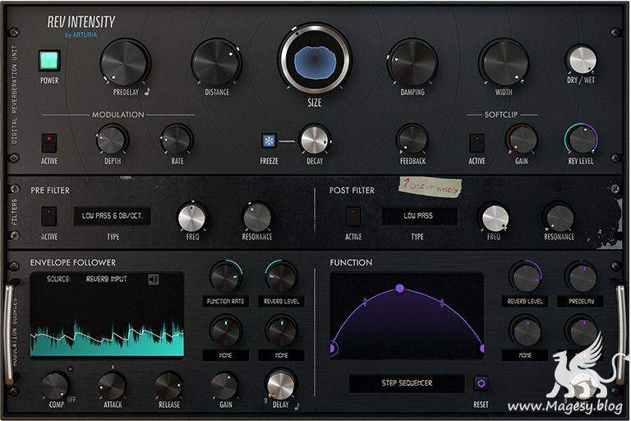631x421 pixels.
Task: Open Envelope Follower Reverb Level destination selector
Action: pyautogui.click(x=281, y=301)
